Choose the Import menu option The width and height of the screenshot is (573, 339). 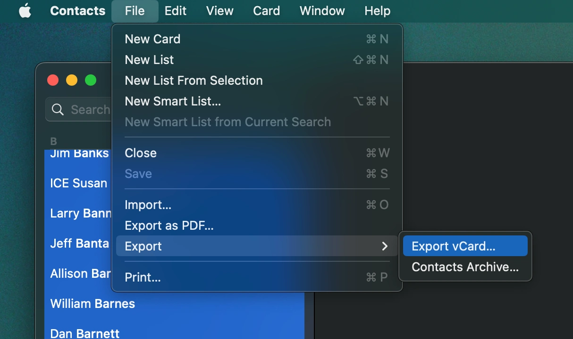tap(148, 205)
